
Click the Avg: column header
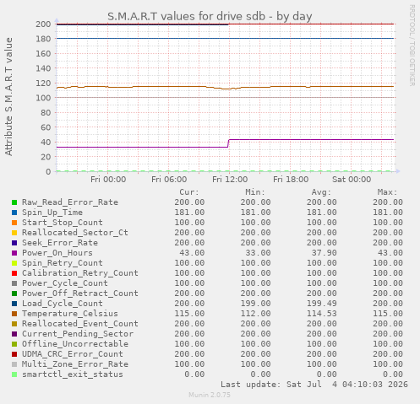[x=321, y=192]
